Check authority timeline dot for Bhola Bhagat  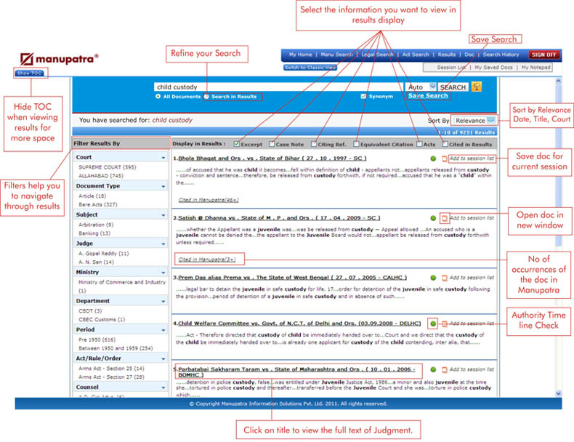(433, 158)
